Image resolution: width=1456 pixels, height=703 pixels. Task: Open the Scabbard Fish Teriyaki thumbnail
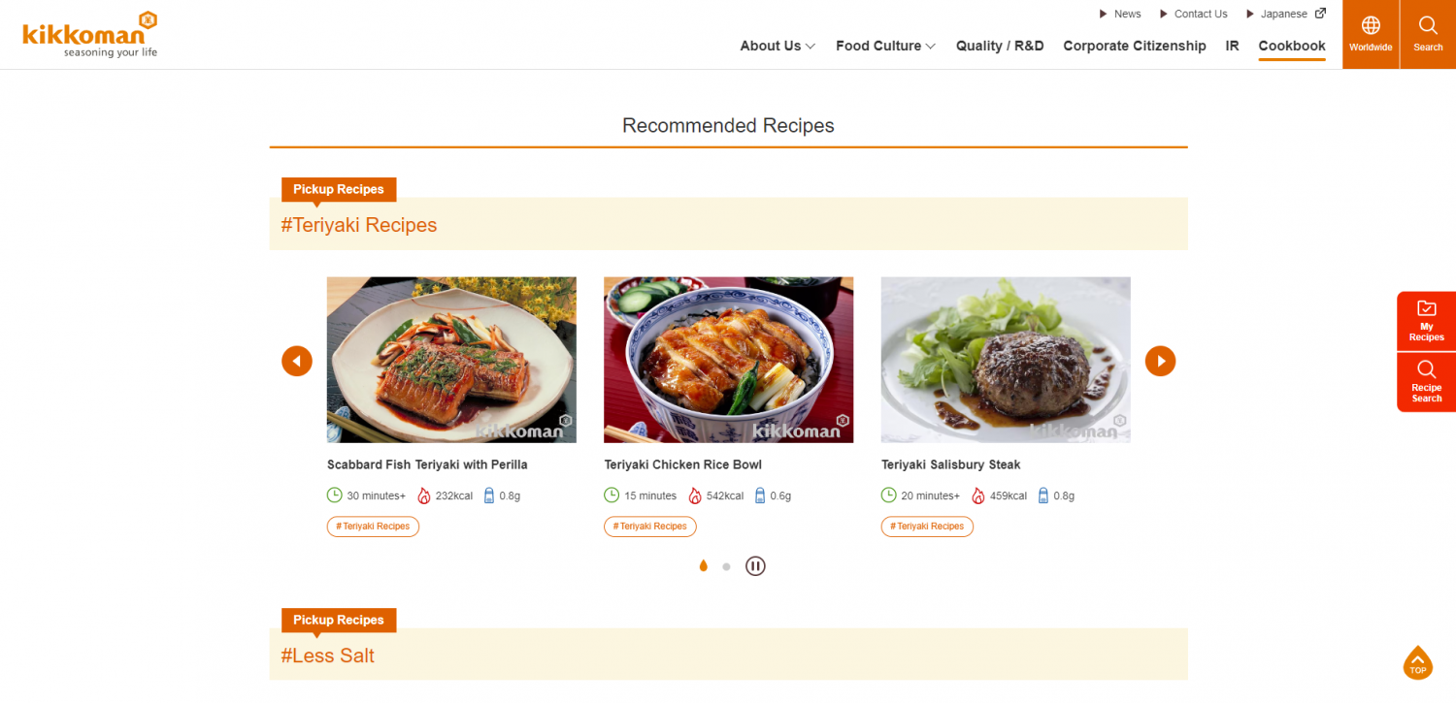451,360
